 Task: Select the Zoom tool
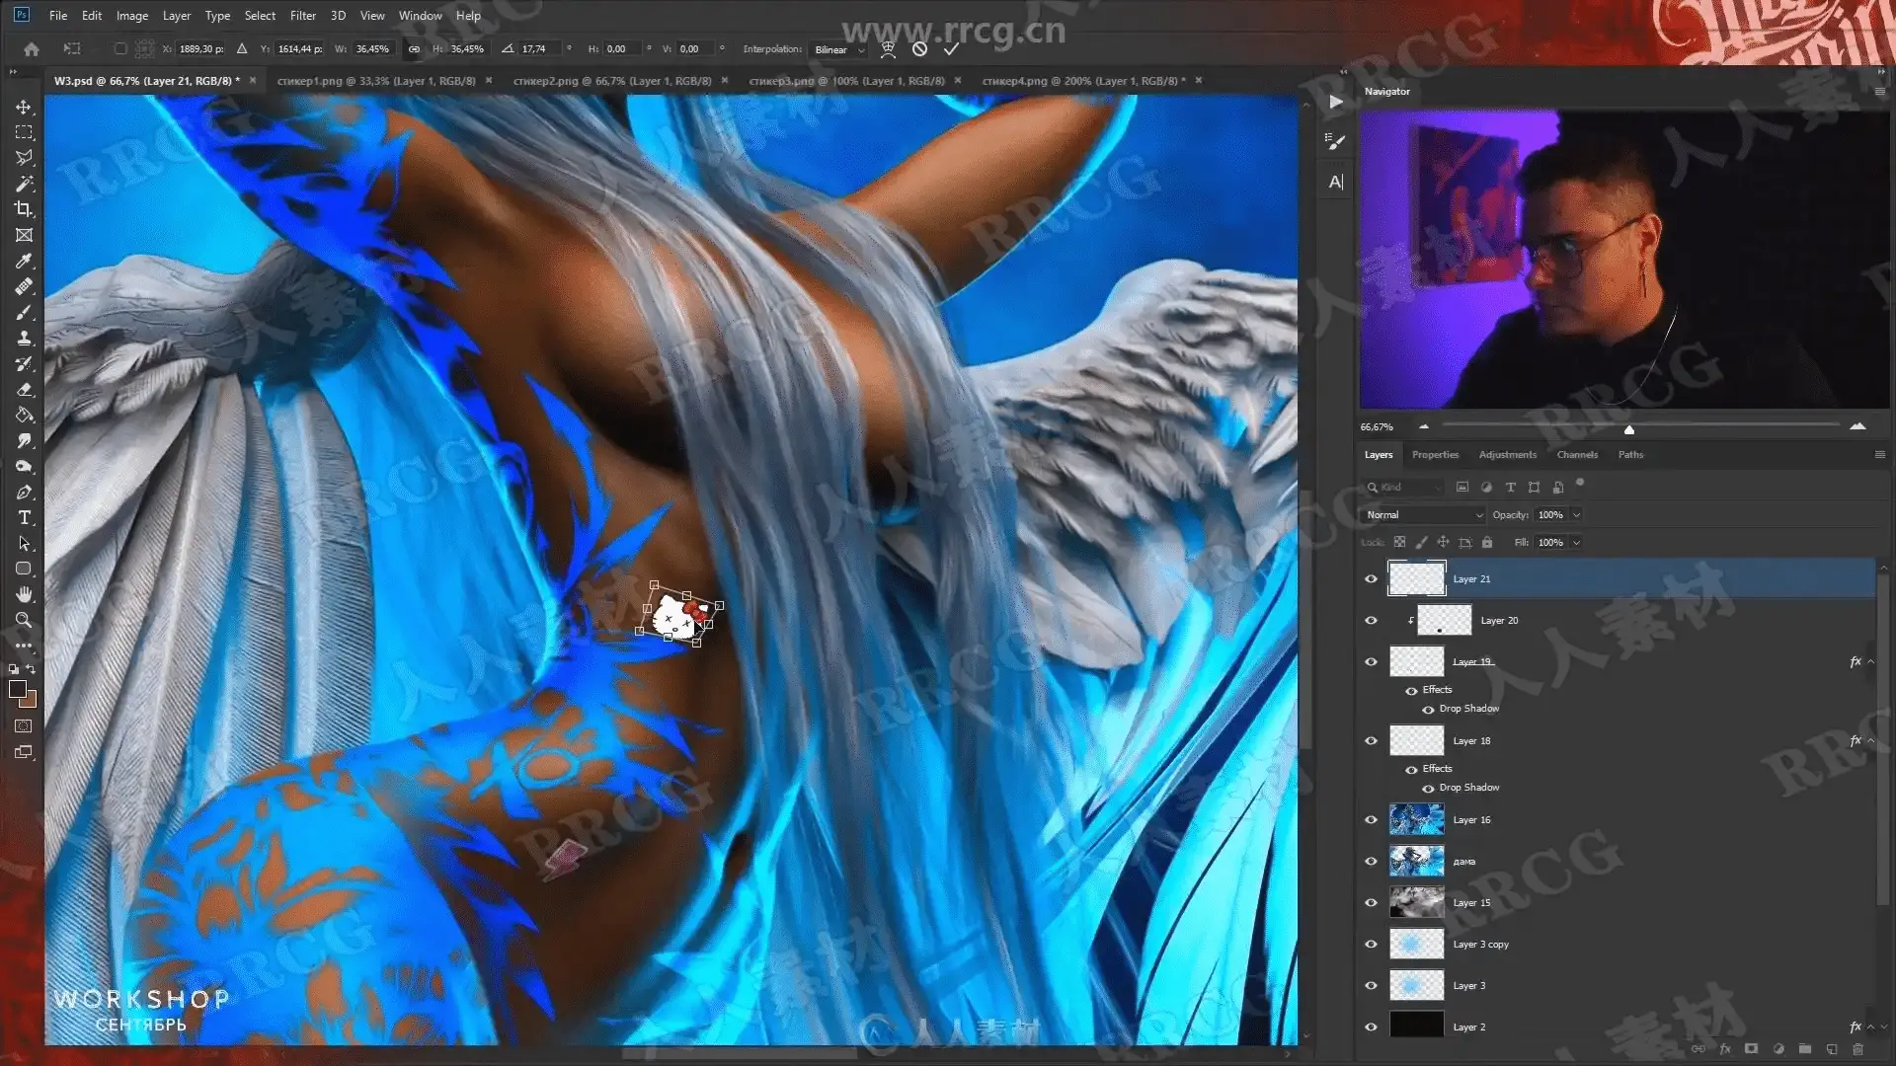point(24,620)
